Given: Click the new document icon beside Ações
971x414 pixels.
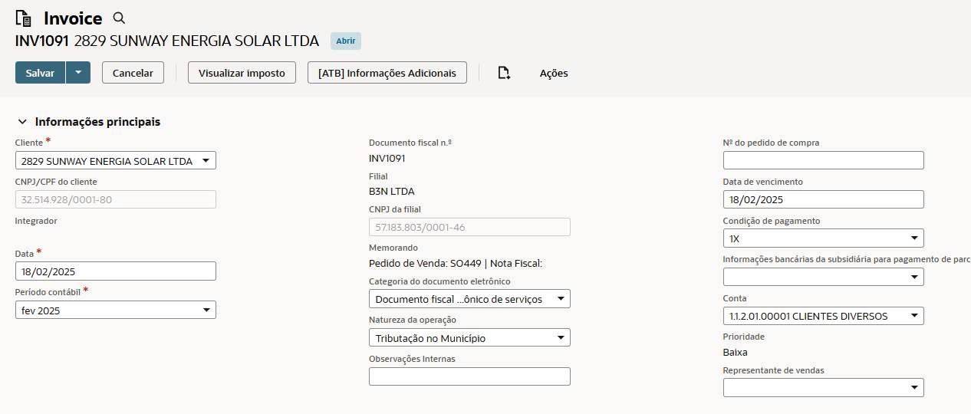Looking at the screenshot, I should tap(503, 73).
